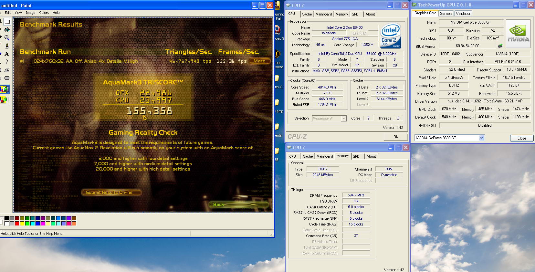Pick the Polygon shape tool
The height and width of the screenshot is (272, 535).
pyautogui.click(x=7, y=70)
